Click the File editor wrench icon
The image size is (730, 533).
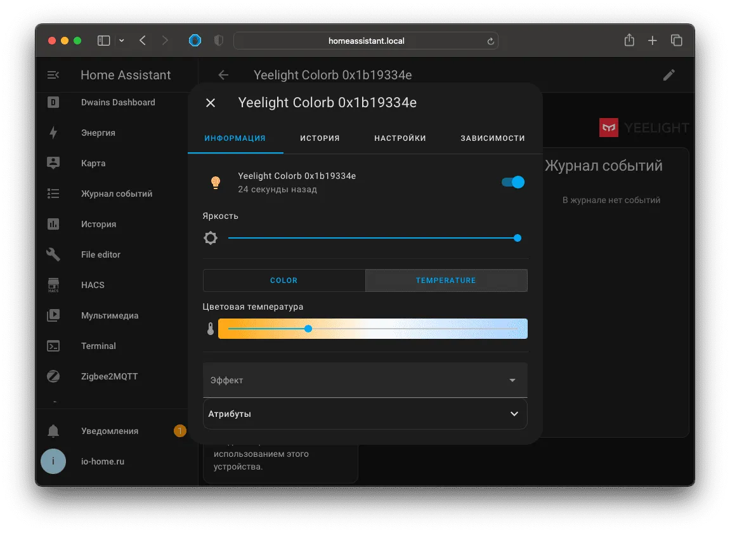[x=53, y=254]
